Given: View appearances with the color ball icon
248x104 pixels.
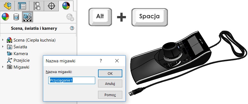Looking at the screenshot, I should (5, 17).
